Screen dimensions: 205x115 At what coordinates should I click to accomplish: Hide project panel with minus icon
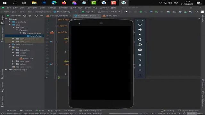42,16
